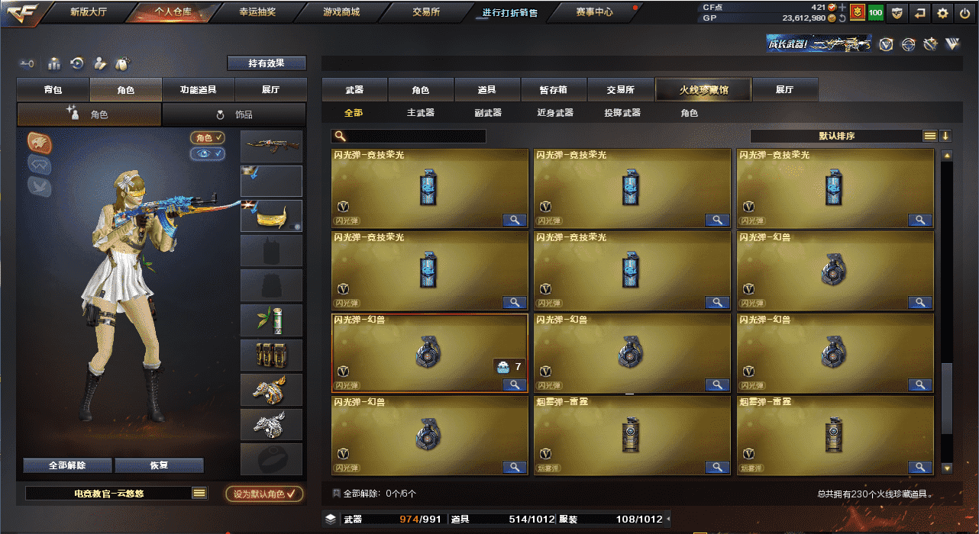Click the dog tag icon

[x=121, y=63]
